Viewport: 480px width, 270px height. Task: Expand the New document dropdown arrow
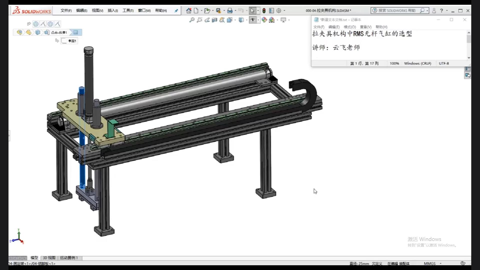click(201, 11)
